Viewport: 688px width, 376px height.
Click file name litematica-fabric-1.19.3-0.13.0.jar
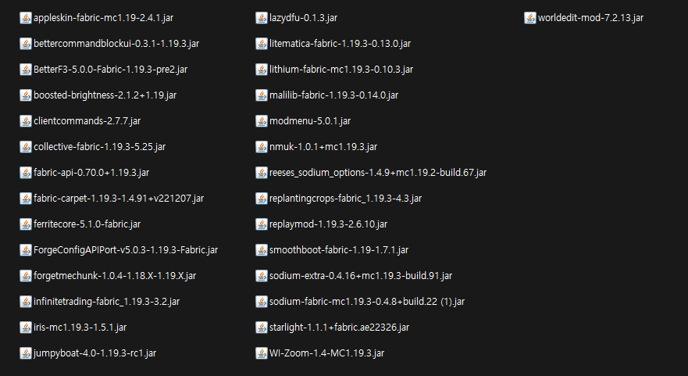coord(340,44)
